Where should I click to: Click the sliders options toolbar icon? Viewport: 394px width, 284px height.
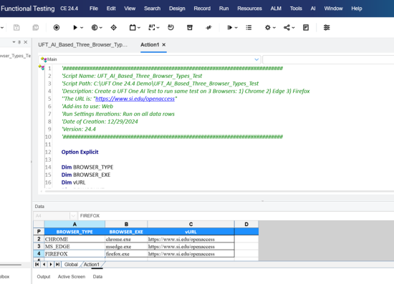[327, 27]
